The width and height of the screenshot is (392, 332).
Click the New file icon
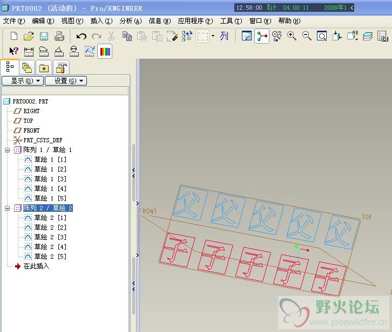tap(14, 36)
